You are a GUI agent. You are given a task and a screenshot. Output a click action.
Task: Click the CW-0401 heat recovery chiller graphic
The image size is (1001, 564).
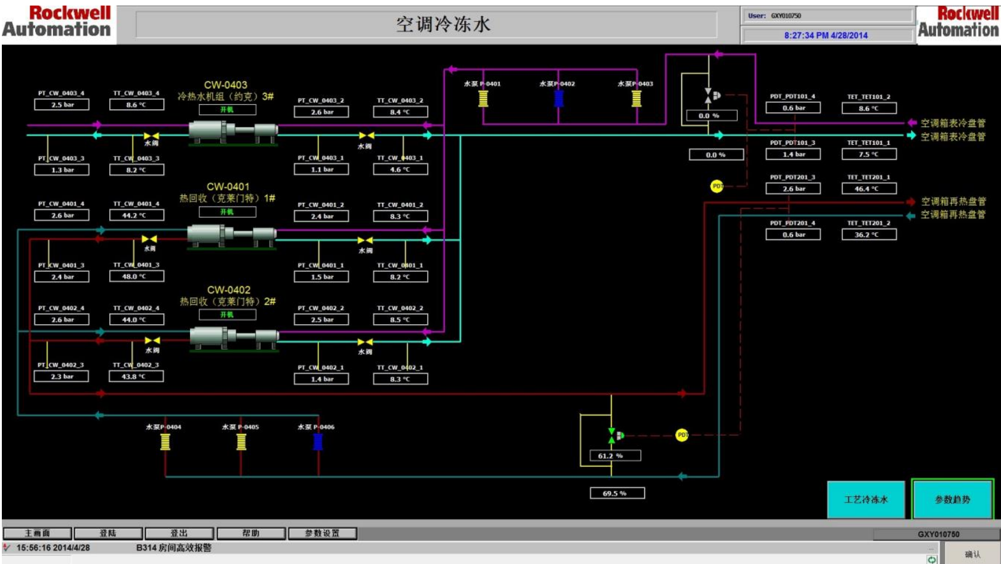[231, 235]
